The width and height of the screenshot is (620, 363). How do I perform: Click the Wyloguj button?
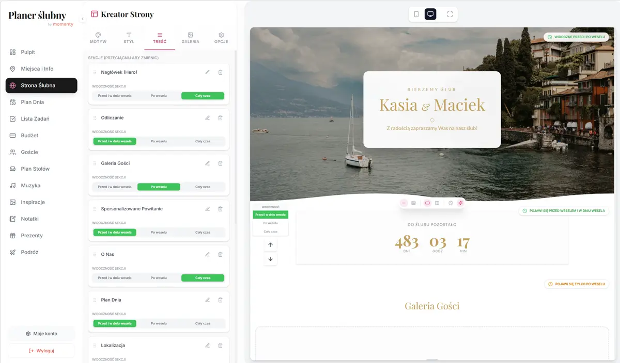(41, 351)
